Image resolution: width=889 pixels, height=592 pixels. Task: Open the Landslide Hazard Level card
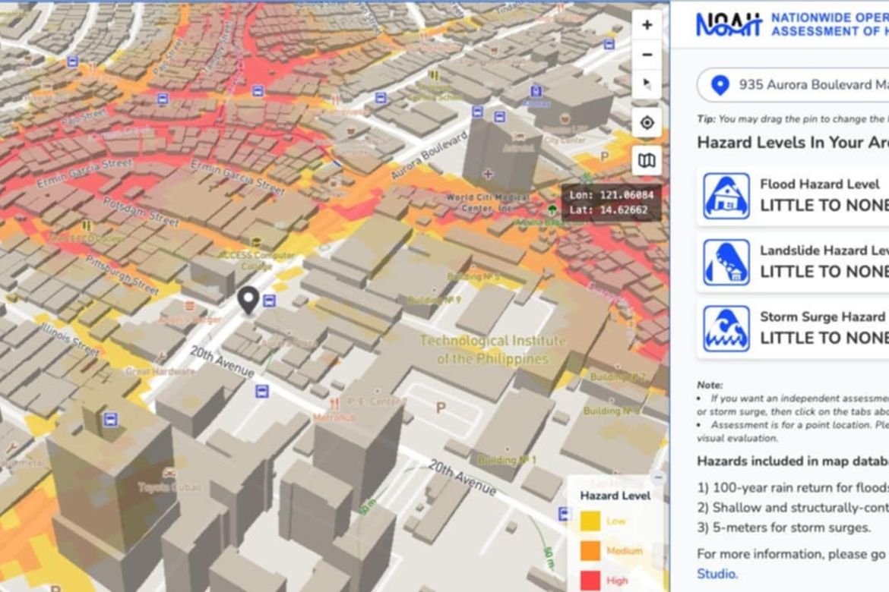click(793, 263)
